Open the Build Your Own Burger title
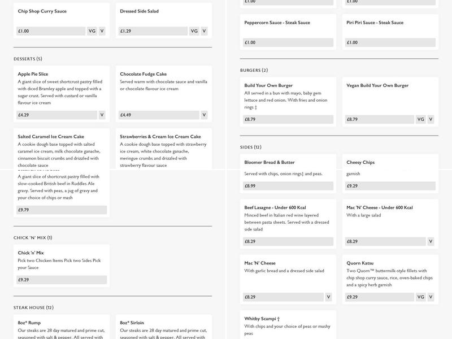The image size is (452, 339). tap(268, 85)
